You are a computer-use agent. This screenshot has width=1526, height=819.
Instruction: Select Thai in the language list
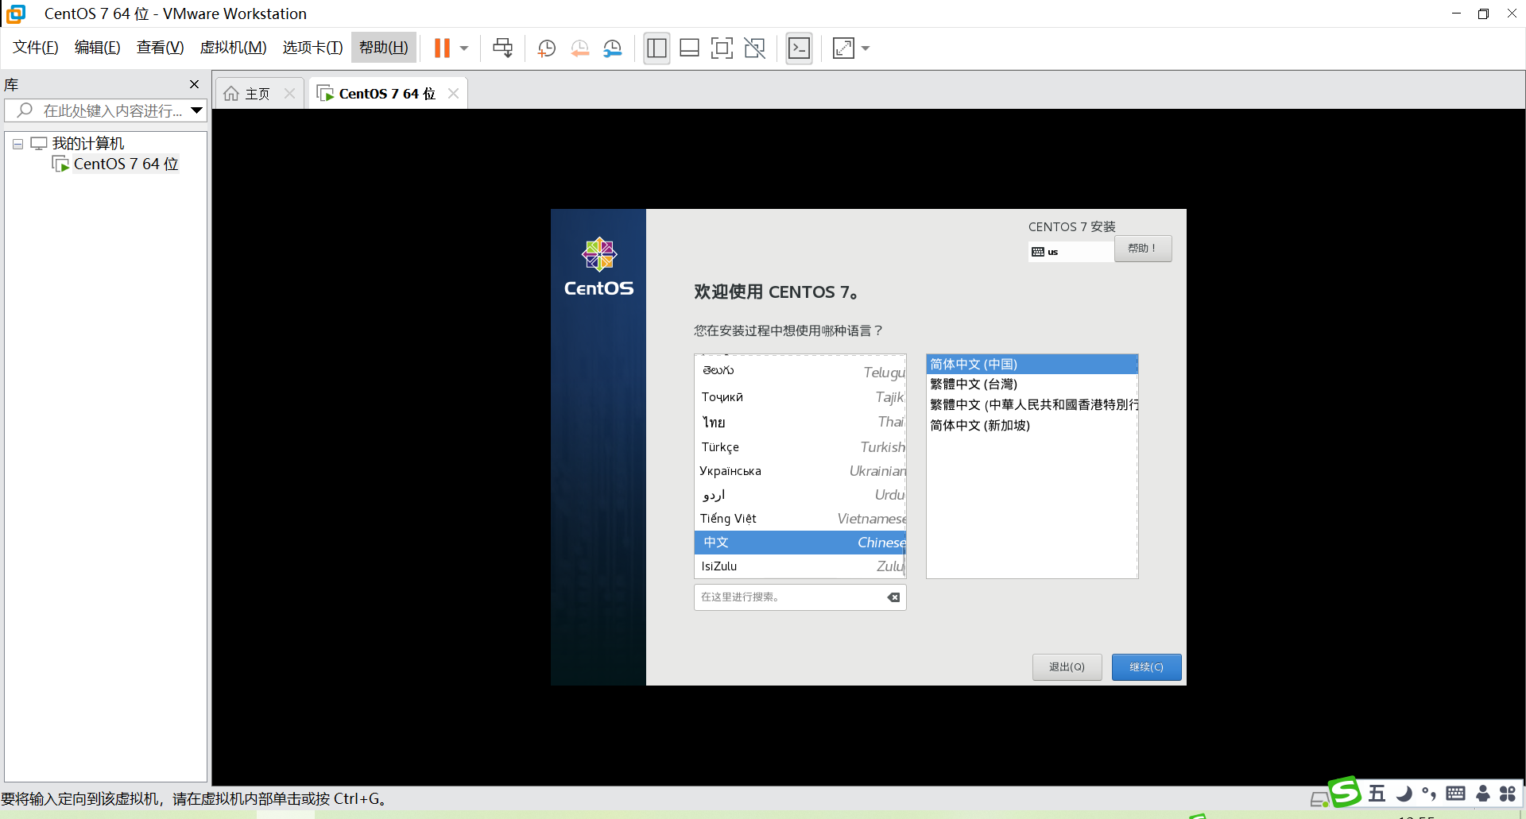click(x=800, y=422)
